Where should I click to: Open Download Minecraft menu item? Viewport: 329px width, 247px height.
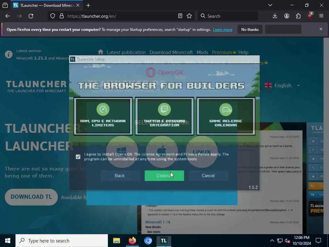click(171, 52)
